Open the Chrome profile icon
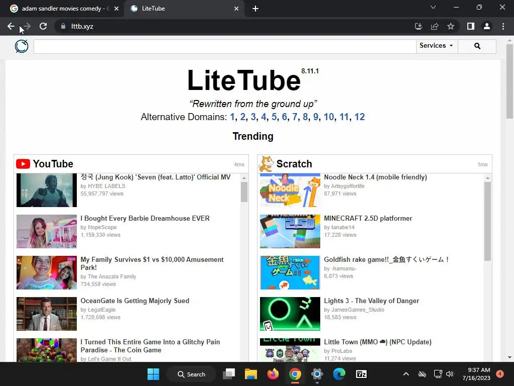Viewport: 514px width, 386px height. [487, 26]
